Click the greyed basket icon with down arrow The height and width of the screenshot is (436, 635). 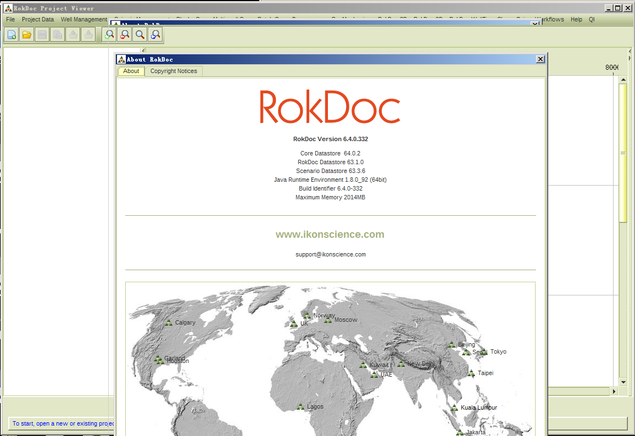point(88,35)
